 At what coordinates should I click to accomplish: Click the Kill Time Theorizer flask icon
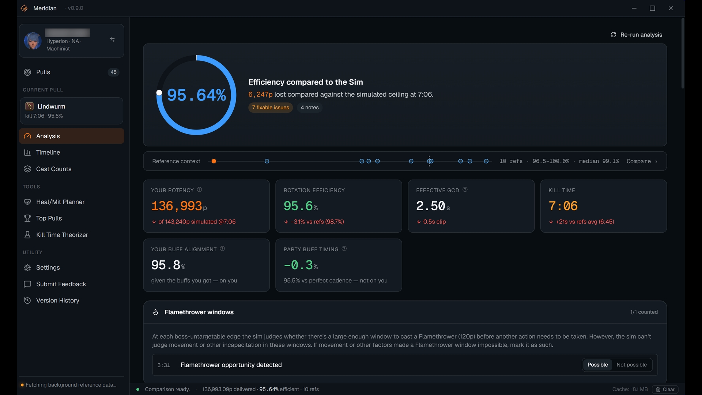pos(27,235)
